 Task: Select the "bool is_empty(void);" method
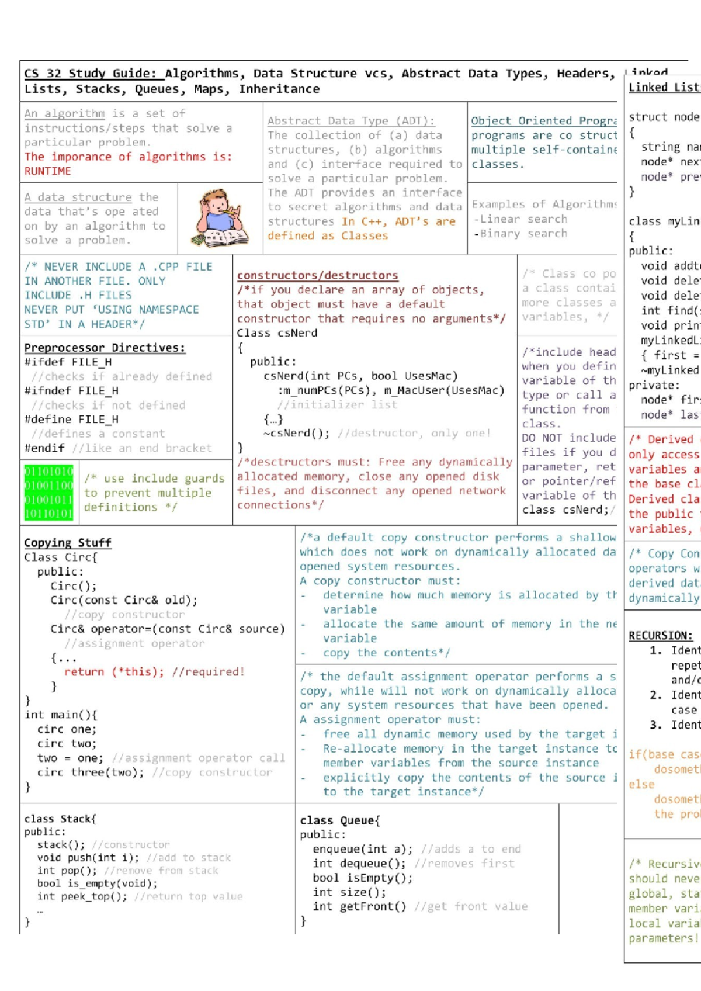click(98, 883)
